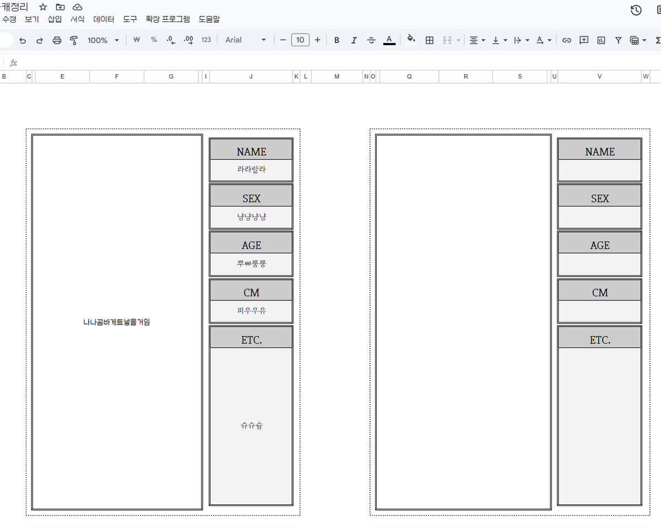Viewport: 661px width, 527px height.
Task: Check the cloud save status icon
Action: [78, 7]
